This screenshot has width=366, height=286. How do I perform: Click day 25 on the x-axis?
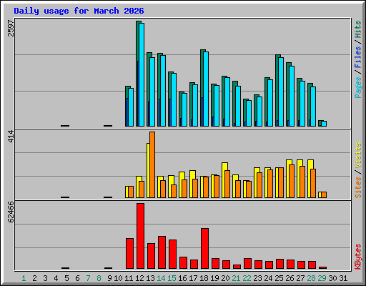(x=279, y=278)
